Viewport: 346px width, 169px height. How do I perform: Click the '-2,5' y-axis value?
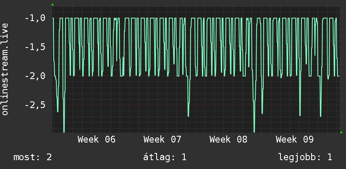pos(35,105)
